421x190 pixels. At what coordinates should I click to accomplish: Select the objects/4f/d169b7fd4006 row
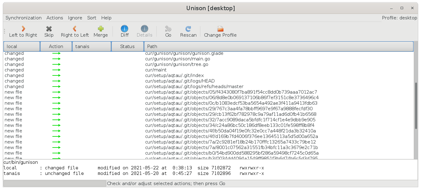[x=208, y=136]
